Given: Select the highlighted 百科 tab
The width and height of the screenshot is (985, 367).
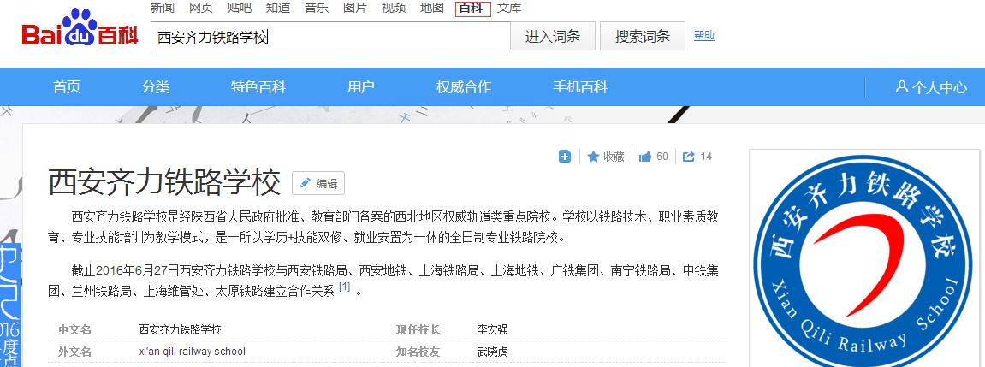Looking at the screenshot, I should click(472, 9).
